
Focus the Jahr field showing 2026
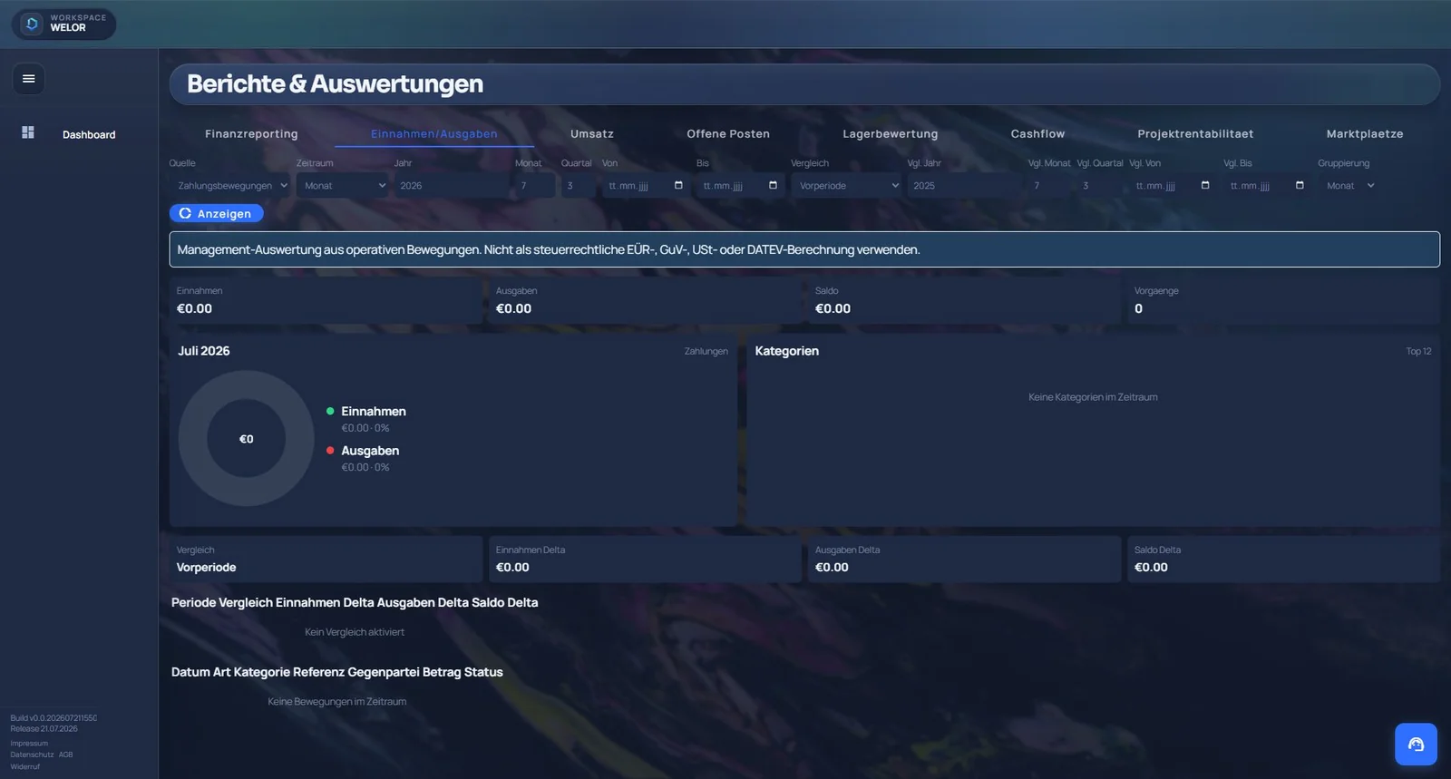tap(452, 186)
